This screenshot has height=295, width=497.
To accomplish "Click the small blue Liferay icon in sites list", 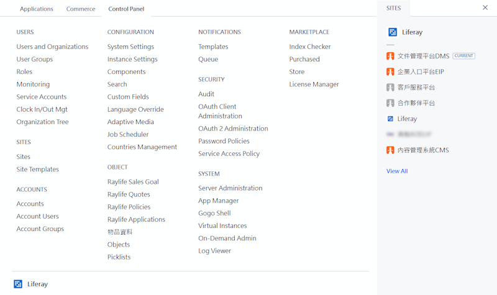I will pos(390,119).
